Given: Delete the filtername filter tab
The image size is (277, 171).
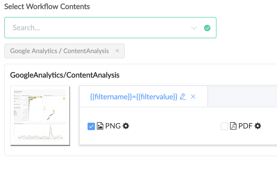Looking at the screenshot, I should 193,97.
